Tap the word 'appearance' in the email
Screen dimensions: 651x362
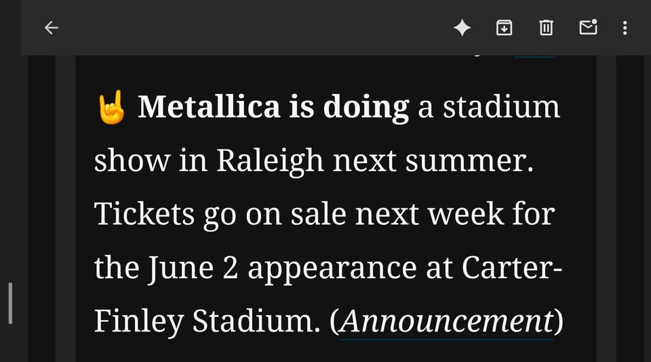pyautogui.click(x=332, y=268)
